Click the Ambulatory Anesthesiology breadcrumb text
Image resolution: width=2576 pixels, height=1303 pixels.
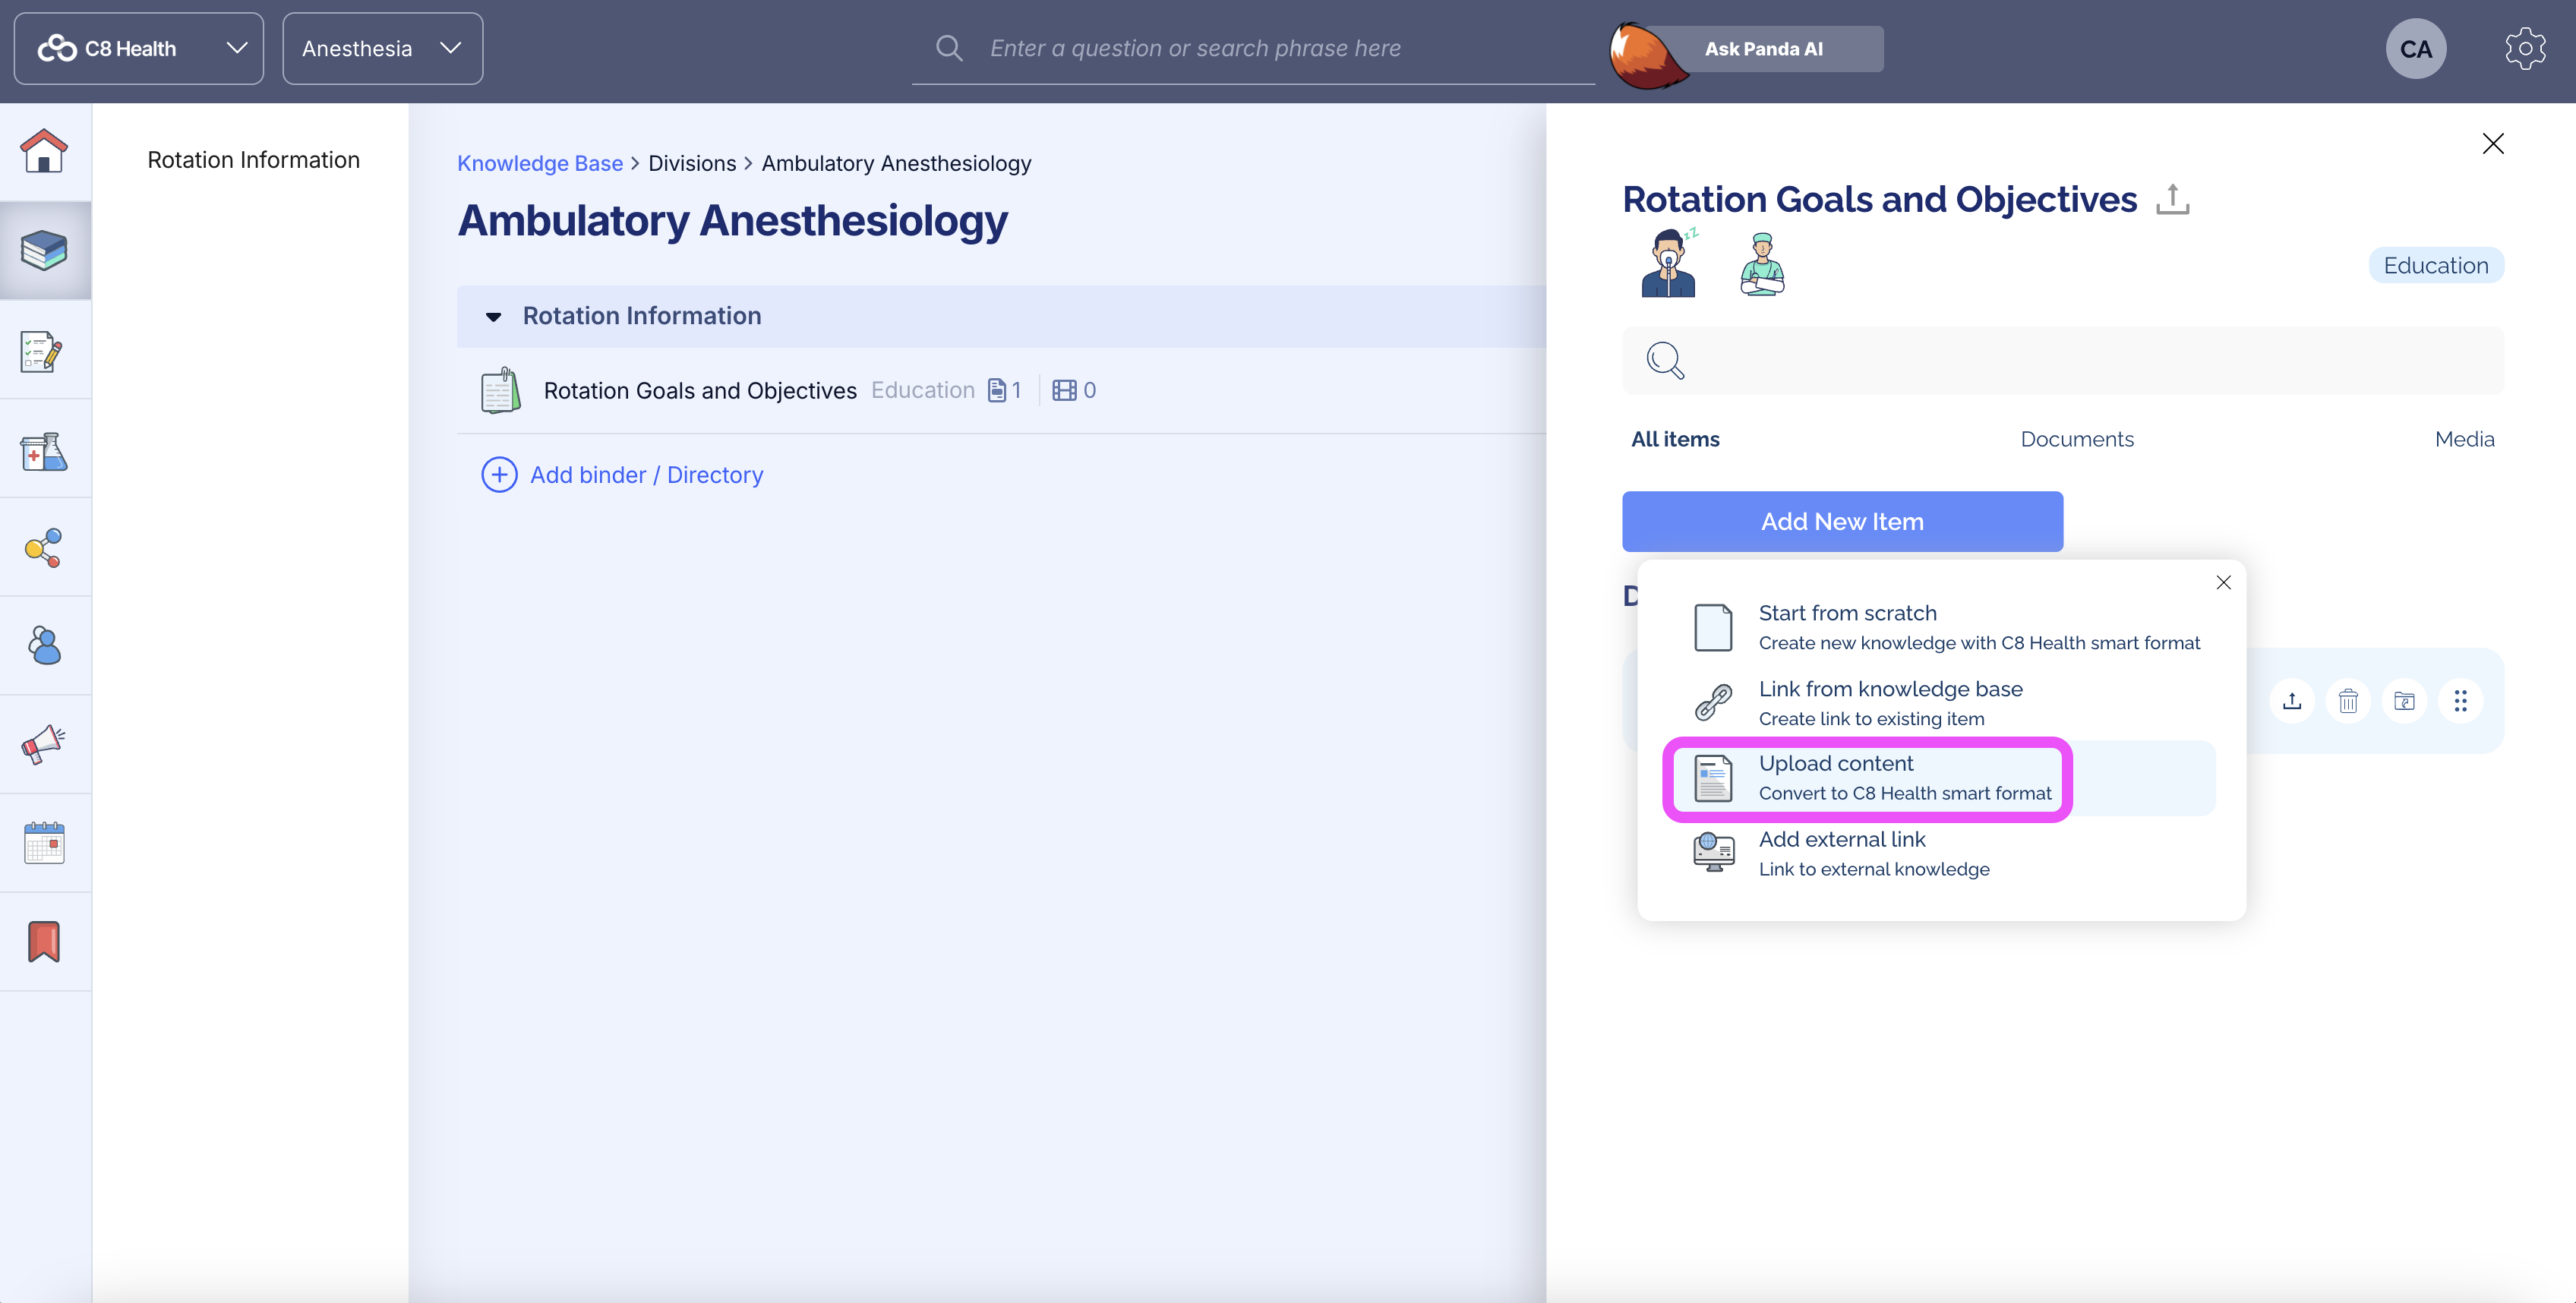(x=896, y=163)
